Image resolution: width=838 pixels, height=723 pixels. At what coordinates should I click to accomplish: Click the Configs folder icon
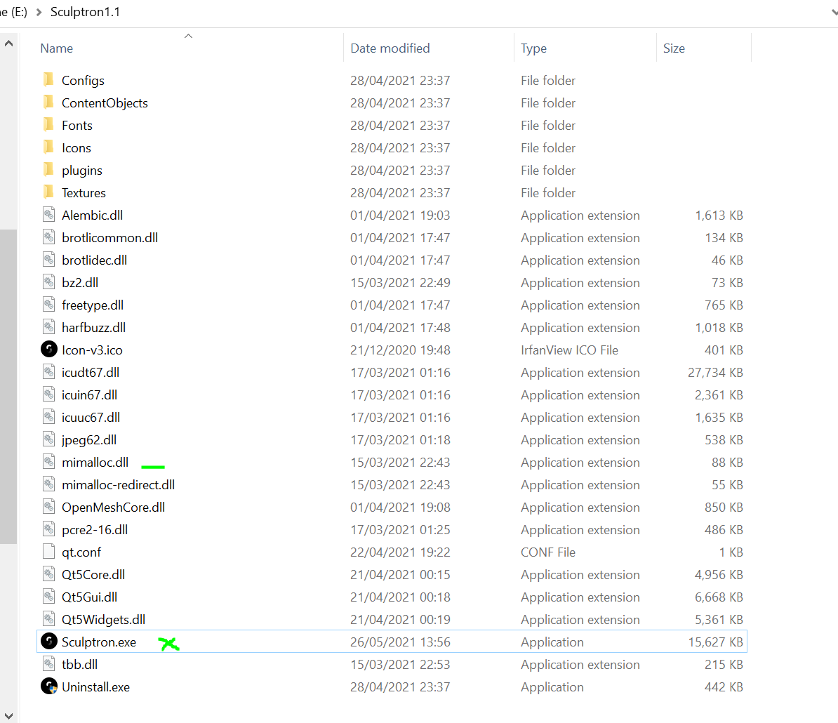[x=48, y=79]
